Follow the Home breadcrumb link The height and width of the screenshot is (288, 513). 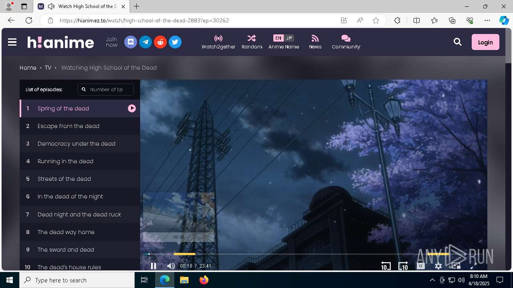[28, 68]
